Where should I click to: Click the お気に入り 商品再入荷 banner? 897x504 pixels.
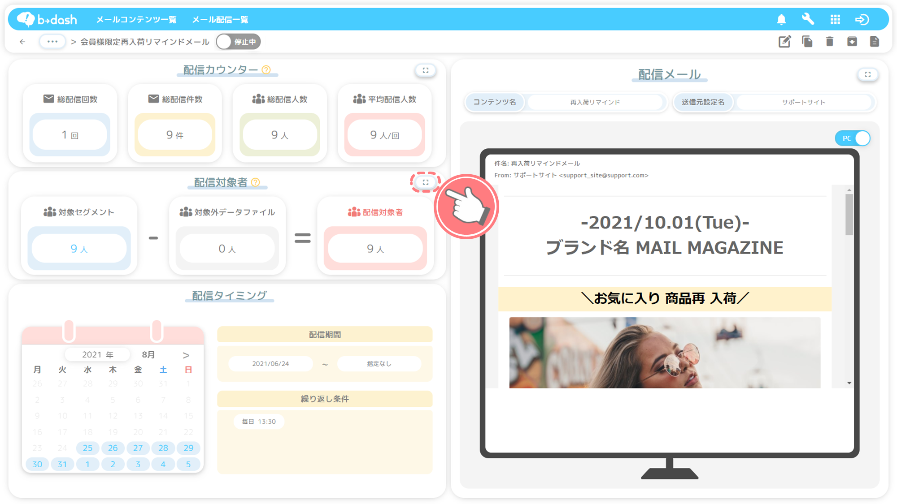click(x=665, y=299)
